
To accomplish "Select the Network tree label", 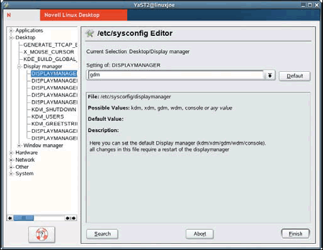I will (x=25, y=160).
